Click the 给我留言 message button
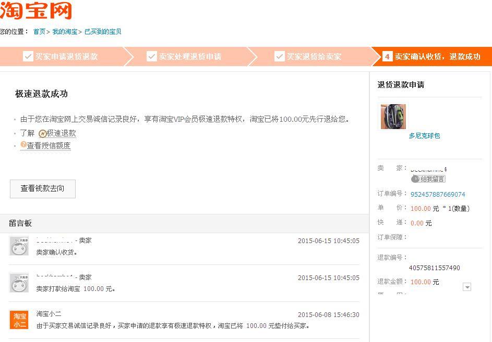The width and height of the screenshot is (492, 342). click(x=428, y=179)
